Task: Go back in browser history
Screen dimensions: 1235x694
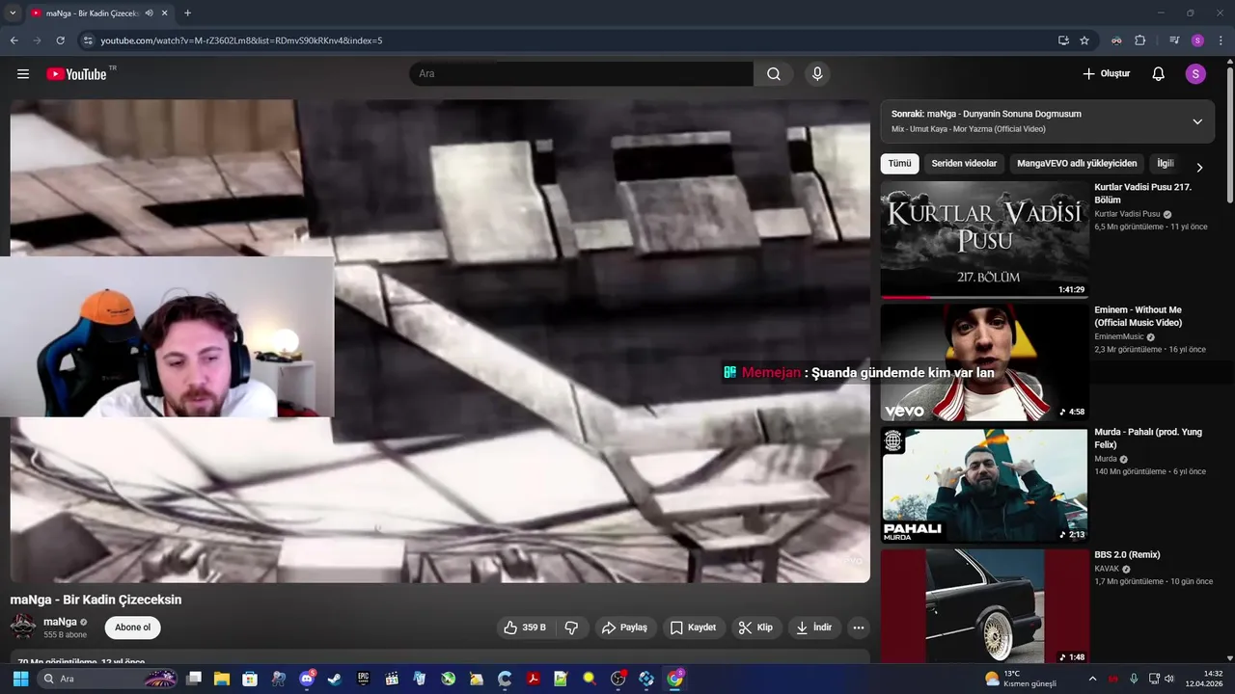Action: 14,40
